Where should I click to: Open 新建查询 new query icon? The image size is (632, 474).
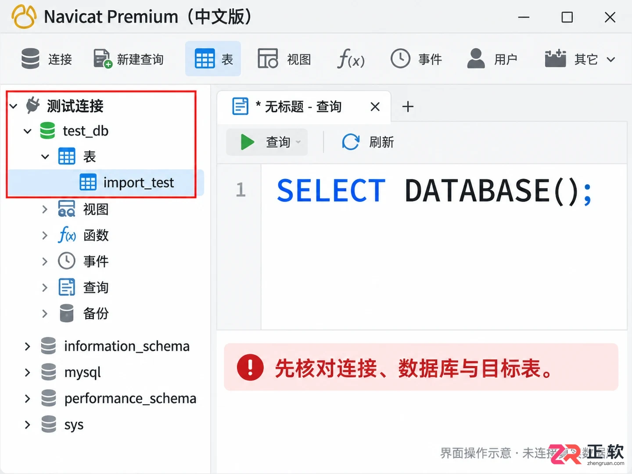[x=103, y=59]
